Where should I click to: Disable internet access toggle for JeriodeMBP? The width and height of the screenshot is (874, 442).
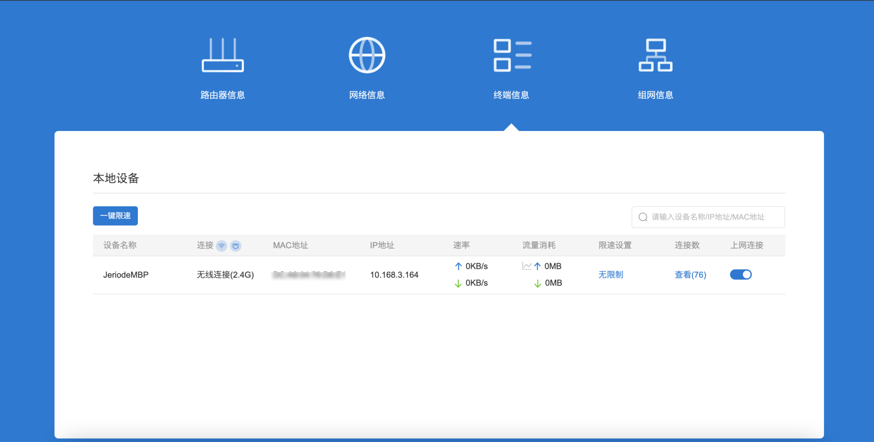(x=741, y=275)
